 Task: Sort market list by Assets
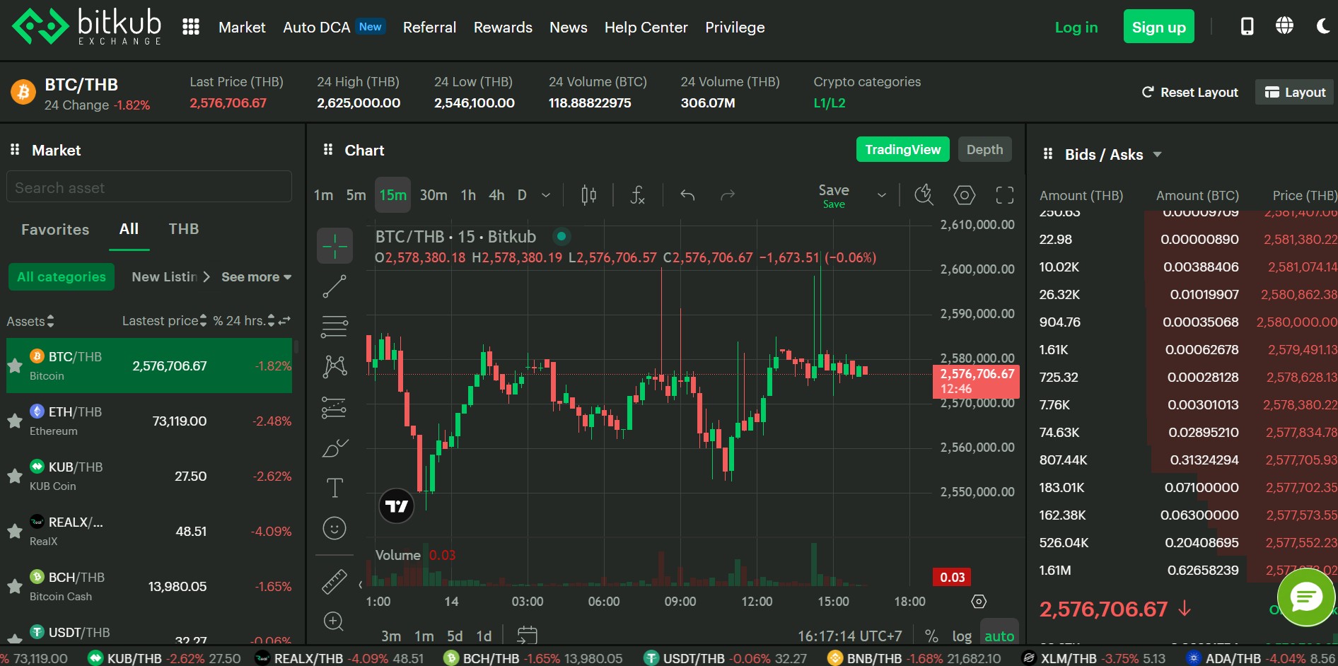pyautogui.click(x=30, y=321)
